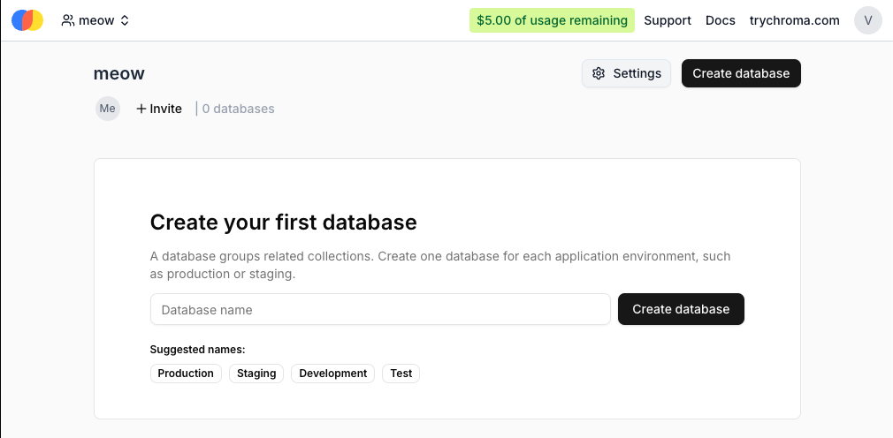This screenshot has width=893, height=438.
Task: Choose the Staging suggested name
Action: (x=256, y=374)
